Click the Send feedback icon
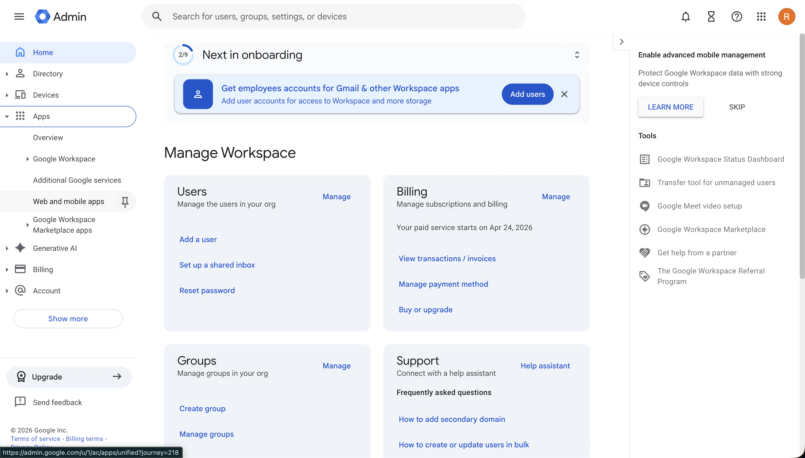The height and width of the screenshot is (458, 805). pos(20,402)
